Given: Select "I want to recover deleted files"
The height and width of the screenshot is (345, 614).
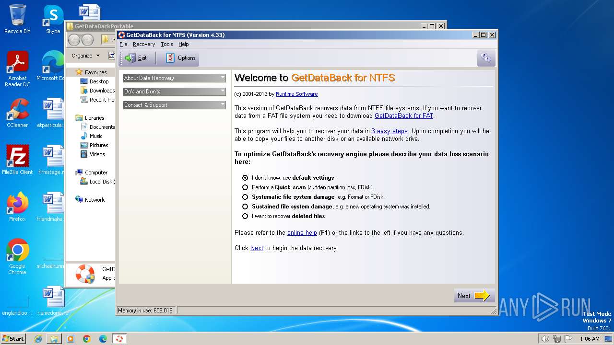Looking at the screenshot, I should pos(284,216).
